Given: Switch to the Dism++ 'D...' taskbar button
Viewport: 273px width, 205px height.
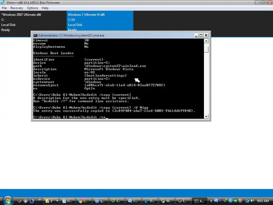Looking at the screenshot, I should pos(150,201).
